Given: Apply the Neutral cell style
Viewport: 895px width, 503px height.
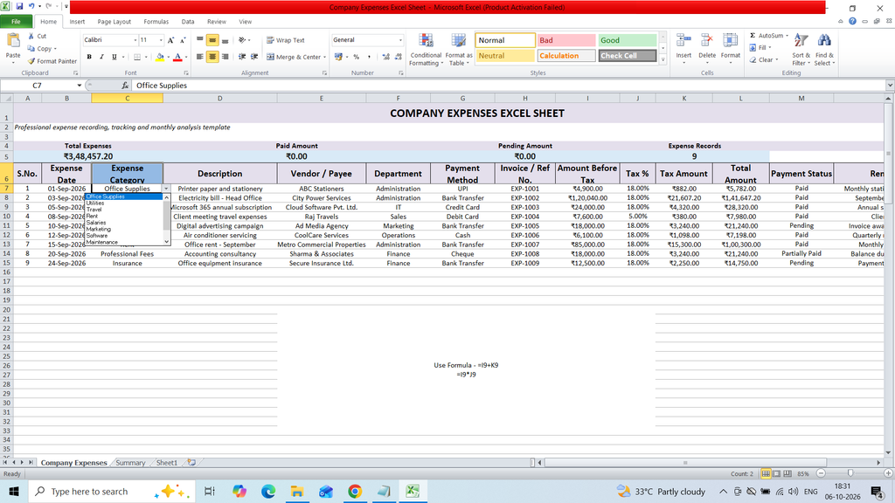Looking at the screenshot, I should point(505,56).
